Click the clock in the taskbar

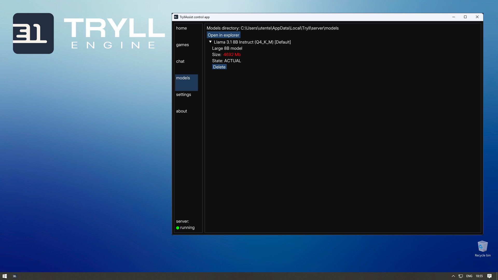point(479,276)
